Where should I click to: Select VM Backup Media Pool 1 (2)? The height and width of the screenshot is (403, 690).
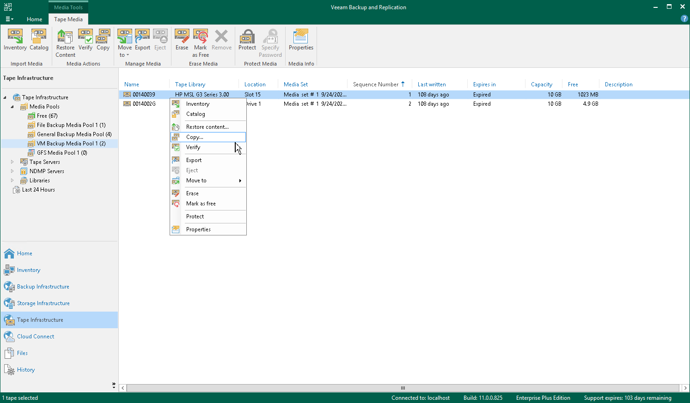(x=71, y=144)
